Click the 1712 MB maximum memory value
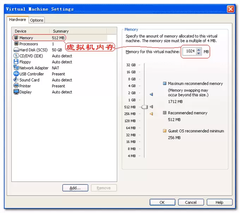This screenshot has height=213, width=240. click(175, 102)
